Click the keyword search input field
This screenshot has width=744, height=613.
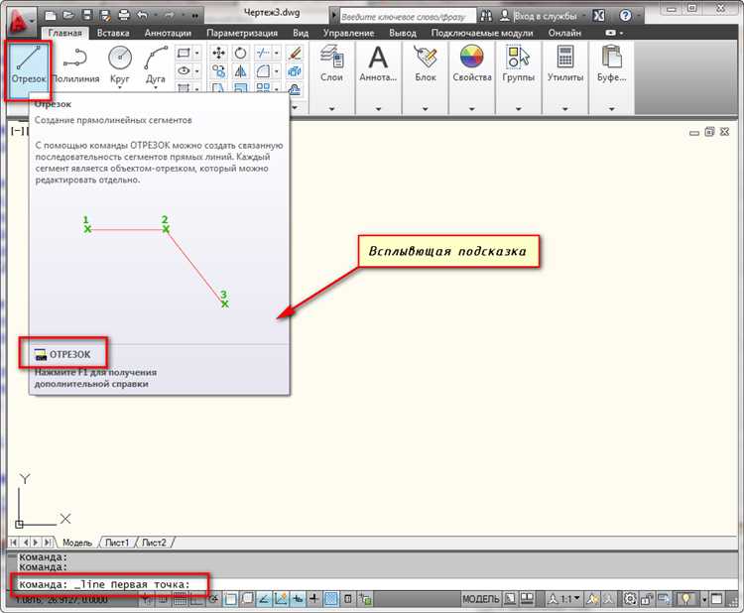pyautogui.click(x=408, y=17)
